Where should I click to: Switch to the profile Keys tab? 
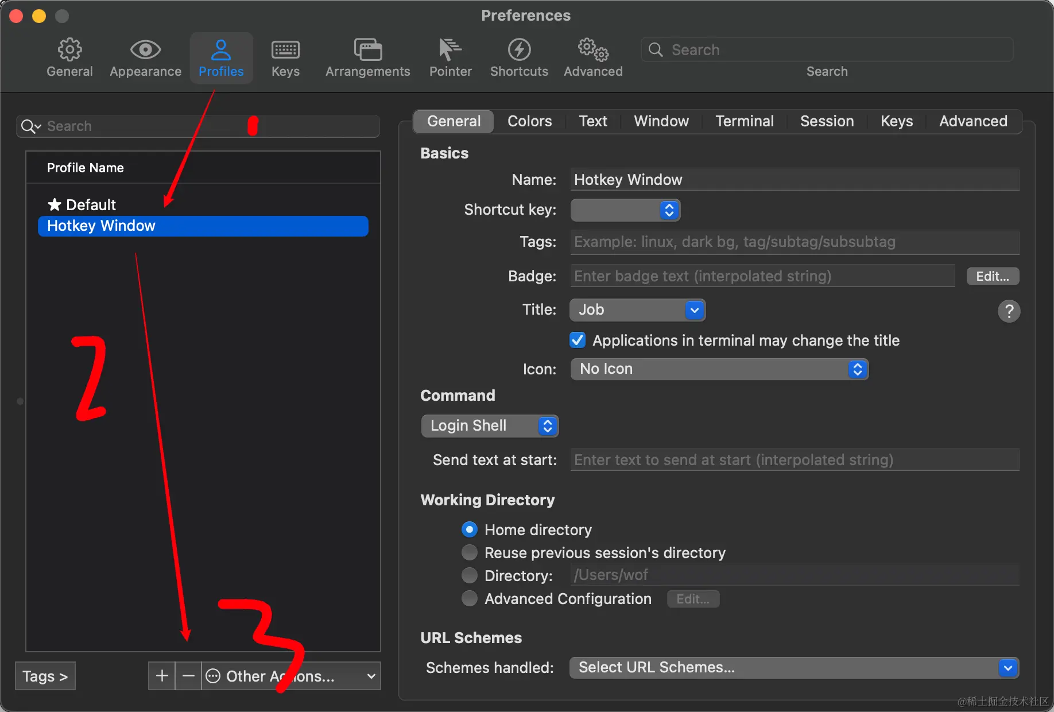click(897, 121)
